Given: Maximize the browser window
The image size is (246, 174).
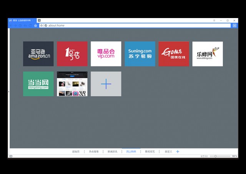Looking at the screenshot, I should pos(228,20).
